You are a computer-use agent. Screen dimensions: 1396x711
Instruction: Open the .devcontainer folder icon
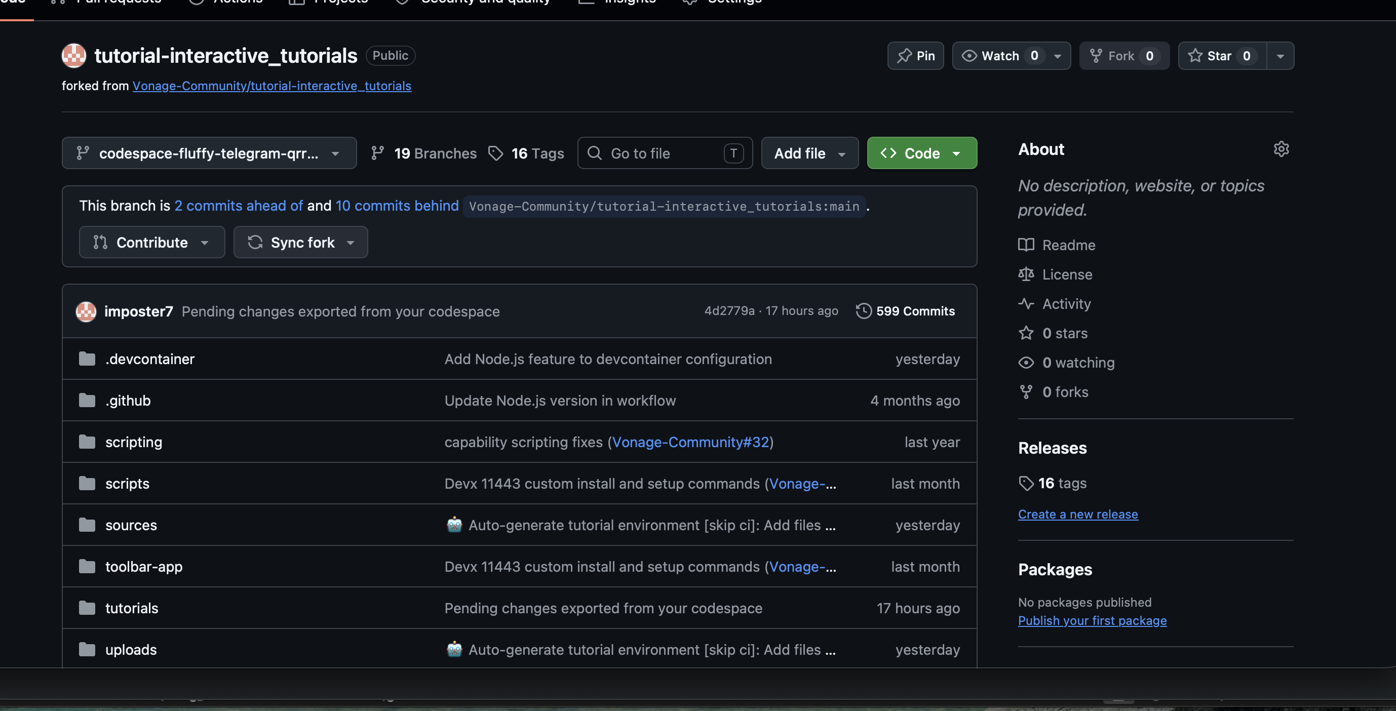pos(87,359)
